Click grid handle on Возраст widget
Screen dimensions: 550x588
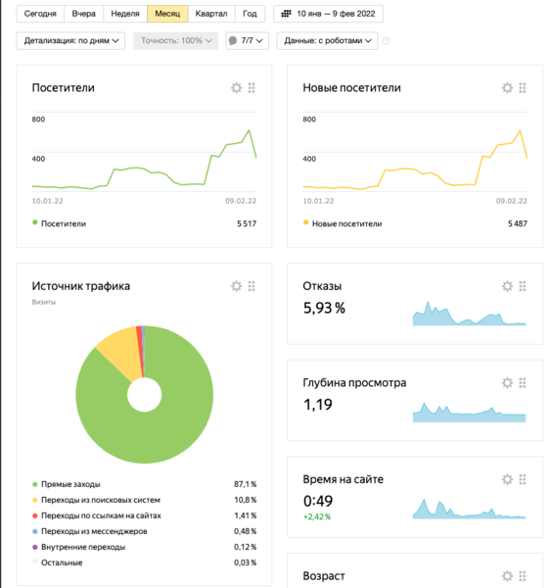pos(523,575)
